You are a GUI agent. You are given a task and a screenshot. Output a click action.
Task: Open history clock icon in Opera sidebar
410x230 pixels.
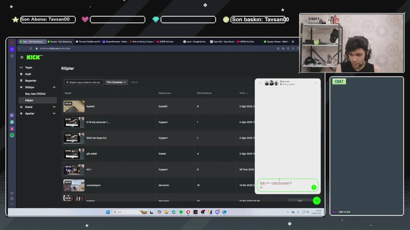(12, 199)
